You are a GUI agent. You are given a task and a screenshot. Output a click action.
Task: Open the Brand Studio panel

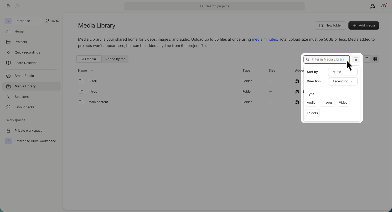point(24,76)
